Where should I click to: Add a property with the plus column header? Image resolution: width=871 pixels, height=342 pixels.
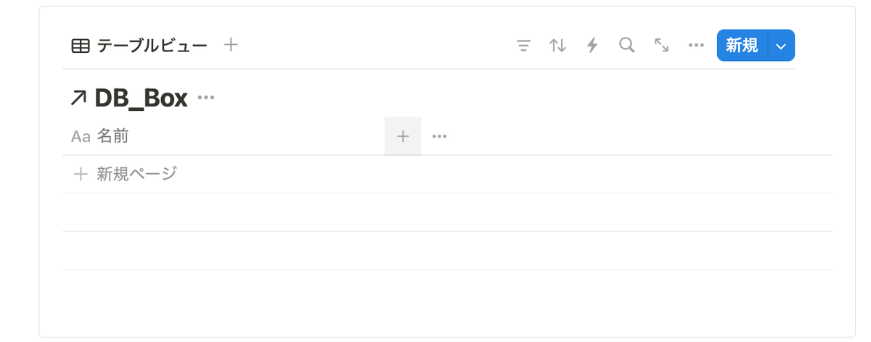tap(403, 135)
